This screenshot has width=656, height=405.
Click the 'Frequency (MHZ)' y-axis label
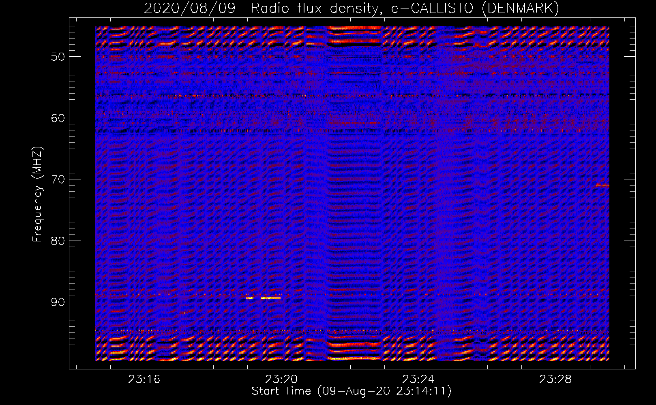(x=37, y=194)
